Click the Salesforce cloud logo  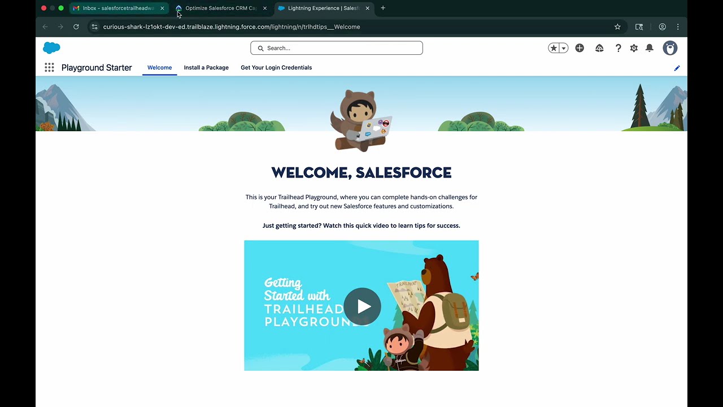coord(51,48)
